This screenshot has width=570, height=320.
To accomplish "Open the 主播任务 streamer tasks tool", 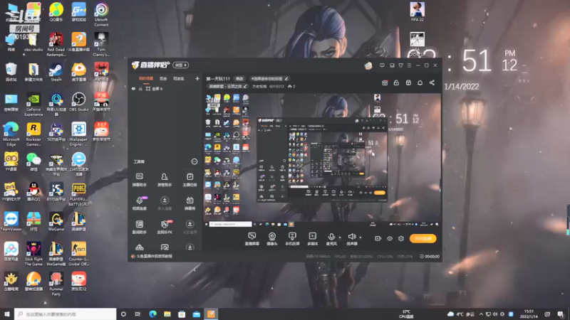I will [x=190, y=180].
